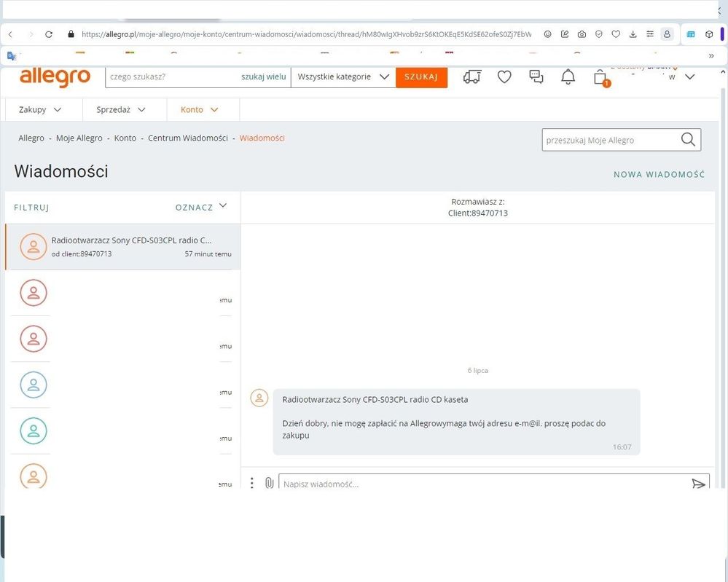Click the received message bubble text
728x582 pixels.
coord(456,422)
